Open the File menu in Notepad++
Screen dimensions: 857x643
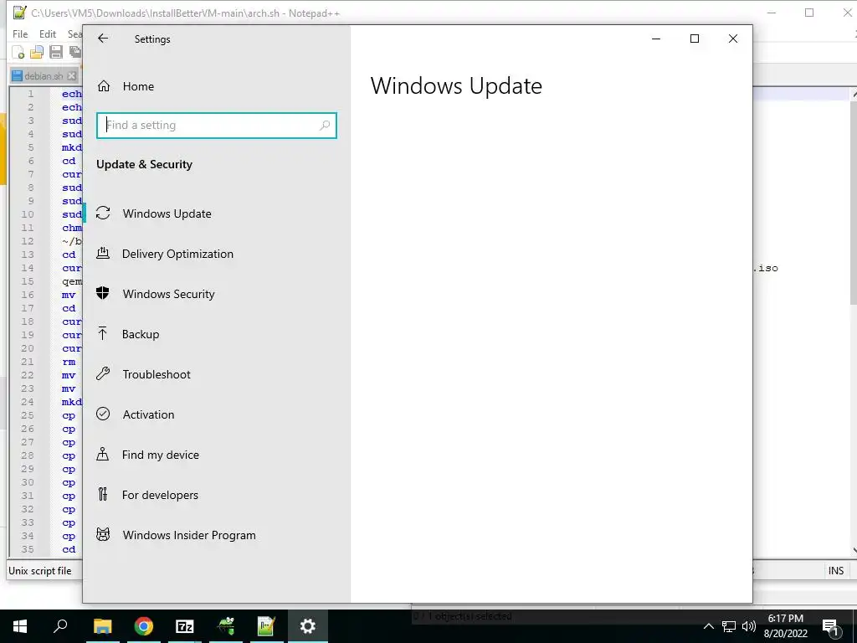(x=20, y=33)
